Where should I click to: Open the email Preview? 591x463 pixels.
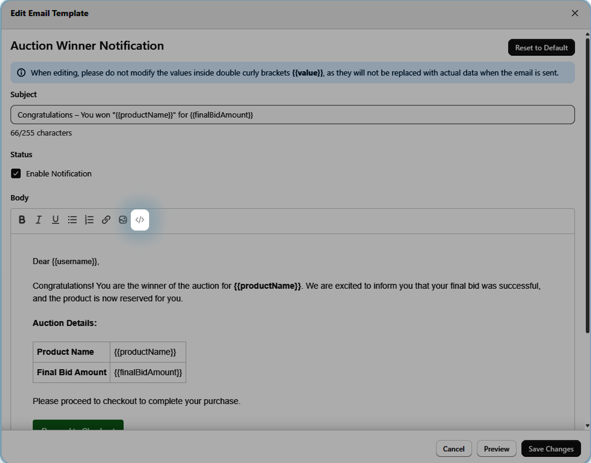coord(496,449)
